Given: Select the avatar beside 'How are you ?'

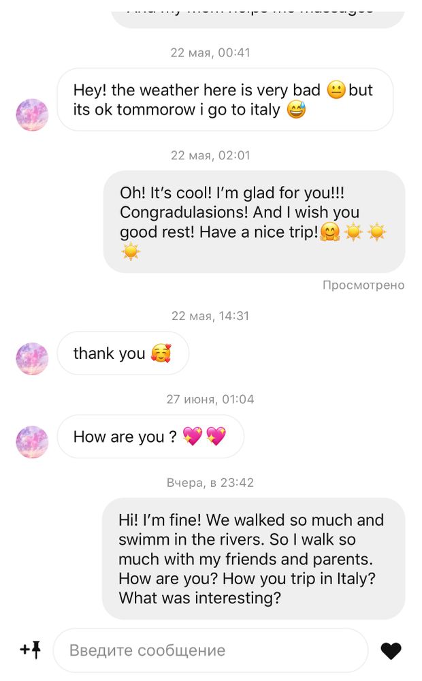Looking at the screenshot, I should point(32,442).
